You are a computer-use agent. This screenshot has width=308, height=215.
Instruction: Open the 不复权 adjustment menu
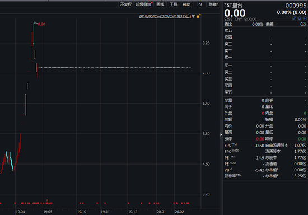click(x=125, y=4)
